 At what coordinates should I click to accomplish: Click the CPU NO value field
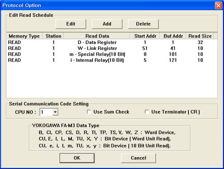point(46,112)
